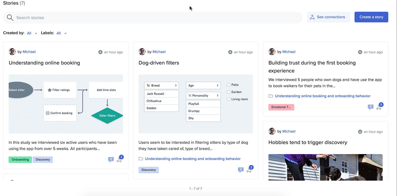Open project link on Building trust card
Image resolution: width=397 pixels, height=196 pixels.
pos(323,96)
